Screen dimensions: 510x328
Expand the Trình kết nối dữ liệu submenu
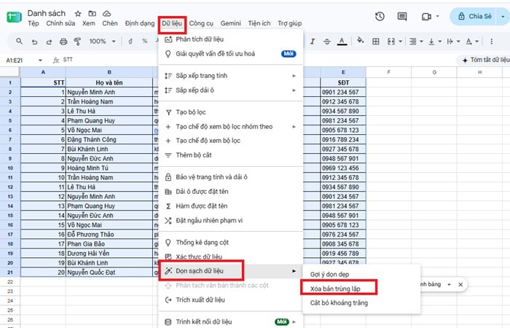click(294, 322)
